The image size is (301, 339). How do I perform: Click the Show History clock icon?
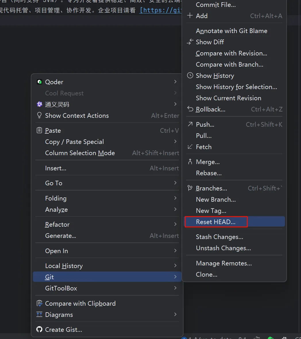(190, 76)
